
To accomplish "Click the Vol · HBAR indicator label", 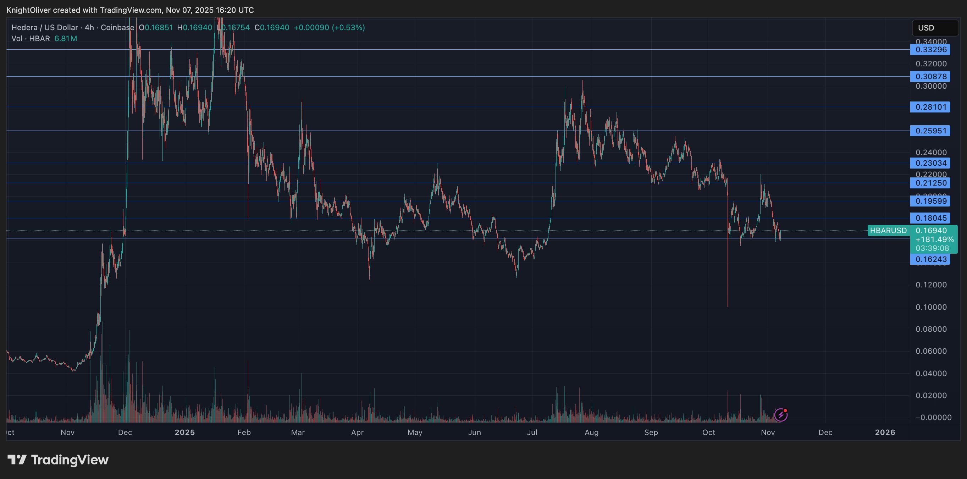I will [31, 38].
